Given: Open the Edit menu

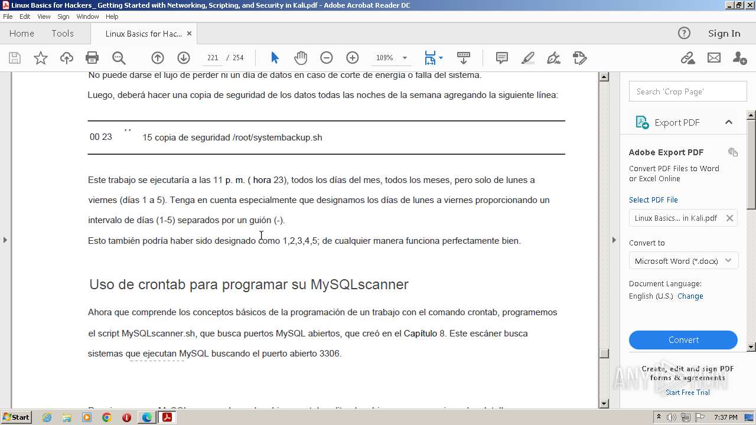Looking at the screenshot, I should pyautogui.click(x=25, y=17).
